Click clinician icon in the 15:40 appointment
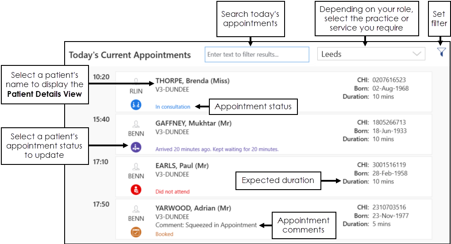 point(136,124)
